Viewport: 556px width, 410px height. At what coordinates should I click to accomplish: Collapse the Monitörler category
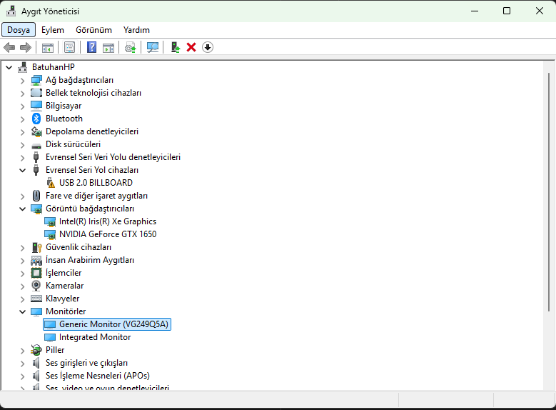coord(22,311)
